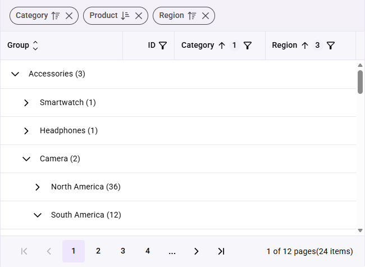
Task: Click the '1 of 12 pages(24 items)' text
Action: point(309,251)
